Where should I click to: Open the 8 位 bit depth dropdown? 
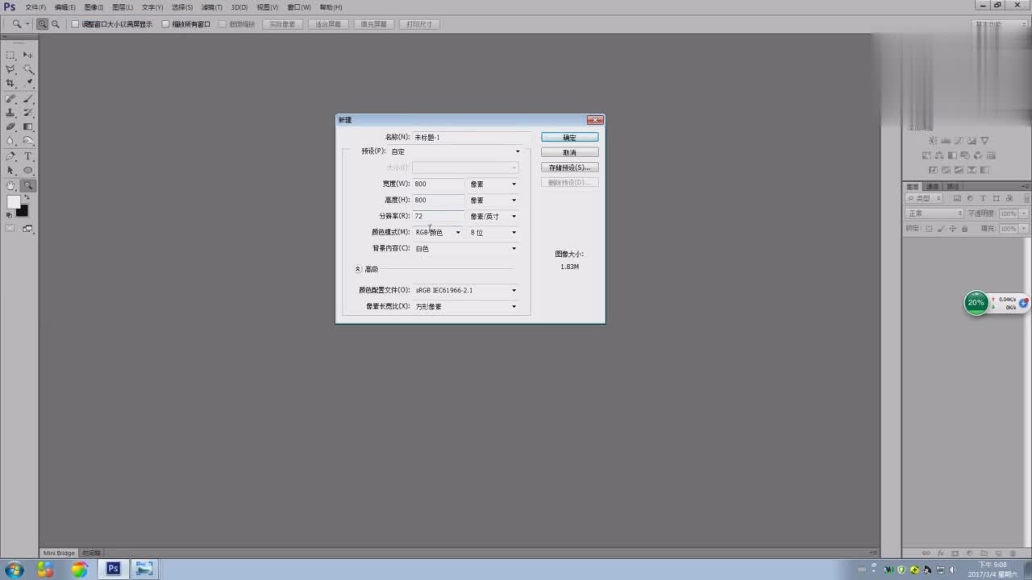pyautogui.click(x=493, y=232)
